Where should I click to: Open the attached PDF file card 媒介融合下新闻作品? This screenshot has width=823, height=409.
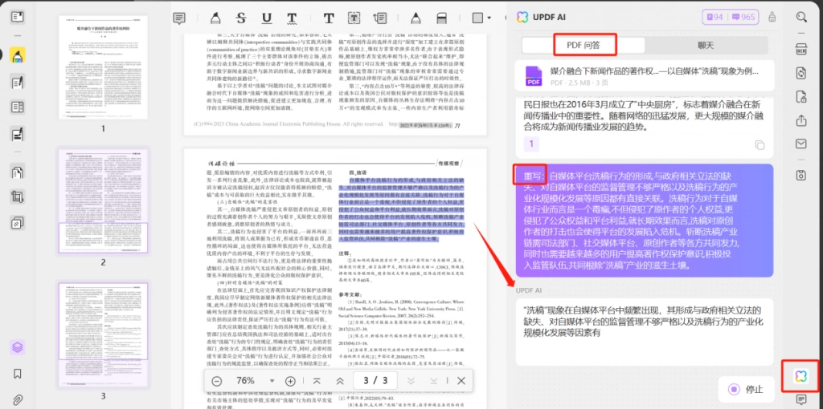pos(645,76)
